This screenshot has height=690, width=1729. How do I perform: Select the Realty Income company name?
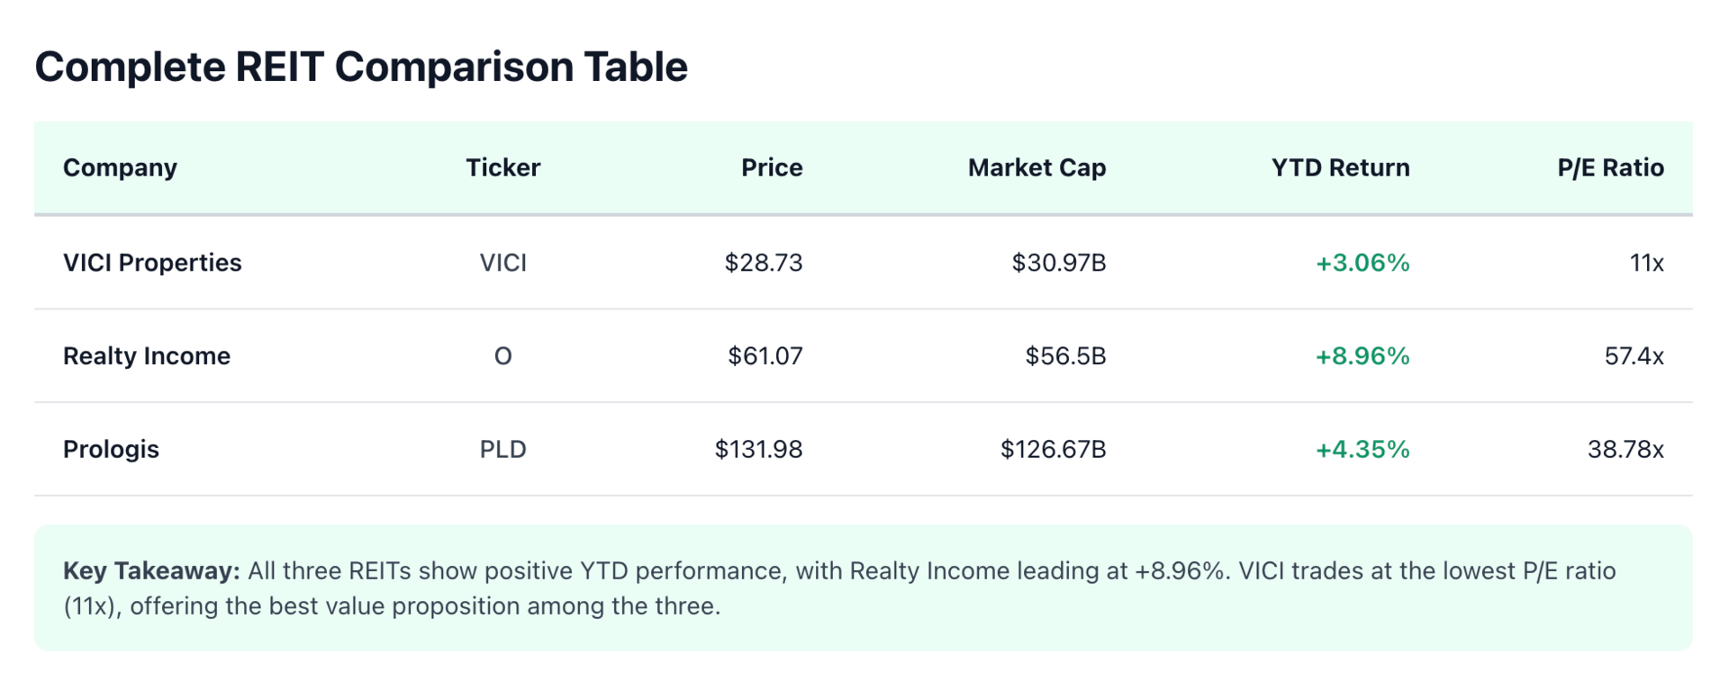click(x=147, y=356)
